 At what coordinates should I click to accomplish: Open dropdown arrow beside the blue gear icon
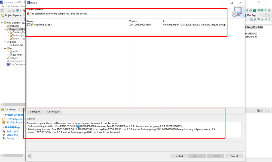[21, 10]
